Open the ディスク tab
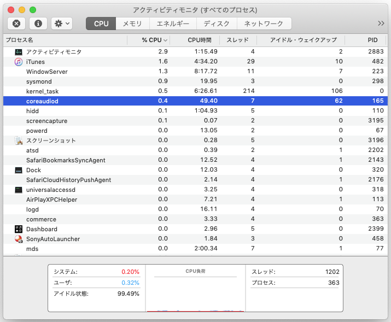Viewport: 391px width, 322px height. (217, 24)
